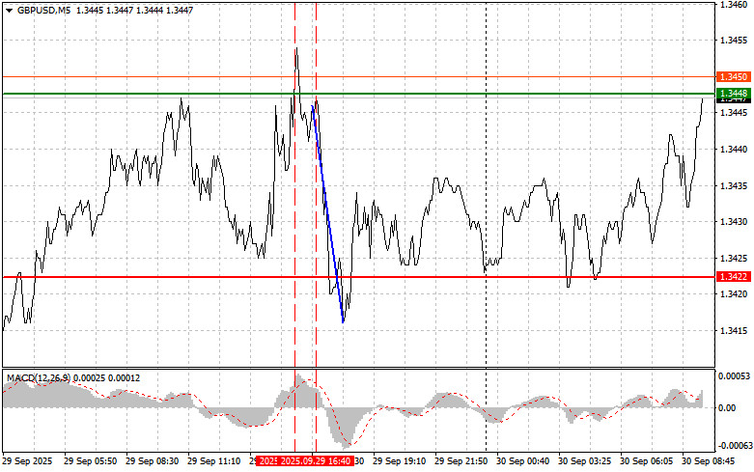
Task: Click the 29 Sep 08:30 time axis label
Action: point(152,461)
